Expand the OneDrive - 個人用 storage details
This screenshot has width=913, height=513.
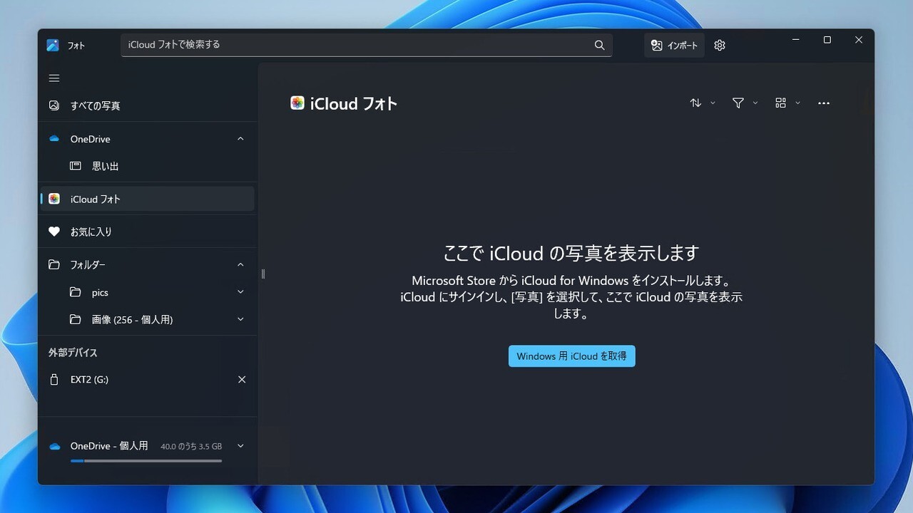coord(240,445)
